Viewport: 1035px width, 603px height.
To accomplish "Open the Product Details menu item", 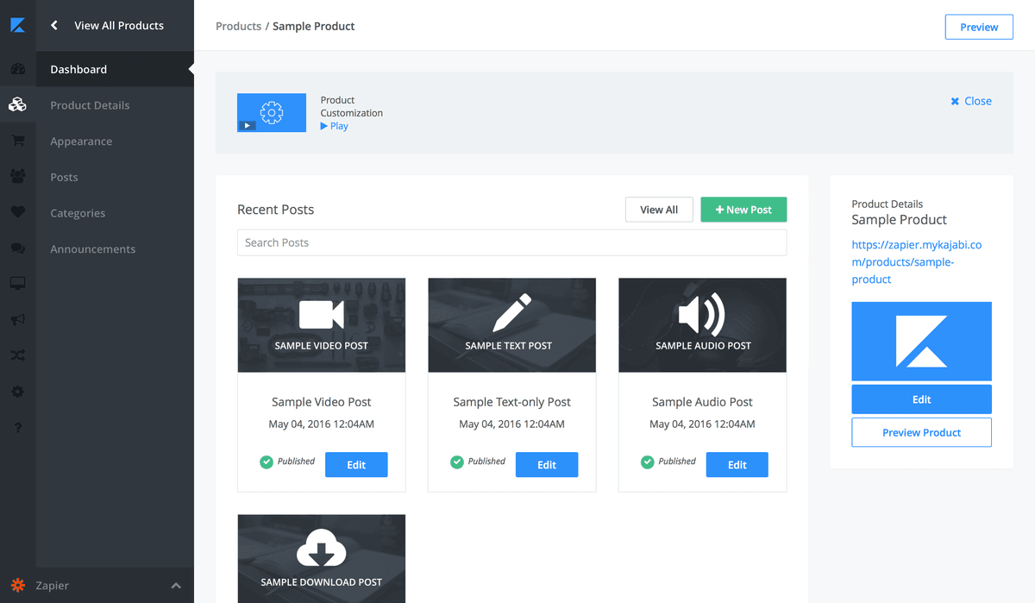I will (x=90, y=105).
